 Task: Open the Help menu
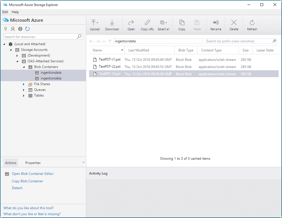[x=15, y=12]
